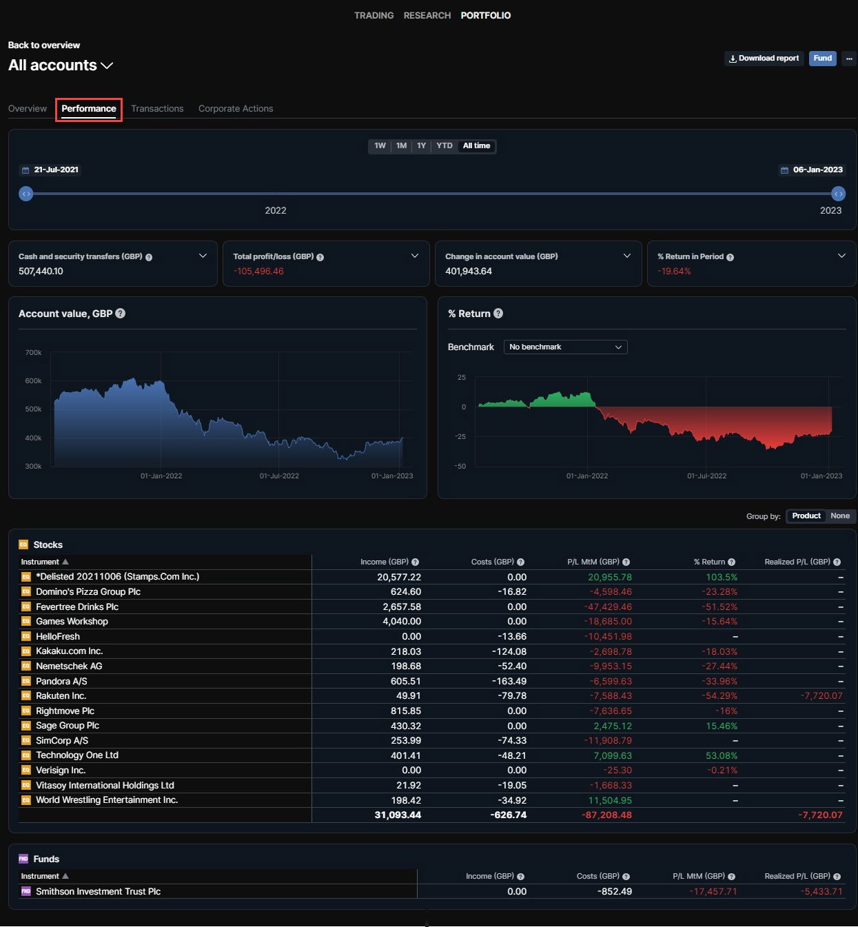Click info icon next to % Return in Period
Image resolution: width=858 pixels, height=927 pixels.
[x=730, y=257]
